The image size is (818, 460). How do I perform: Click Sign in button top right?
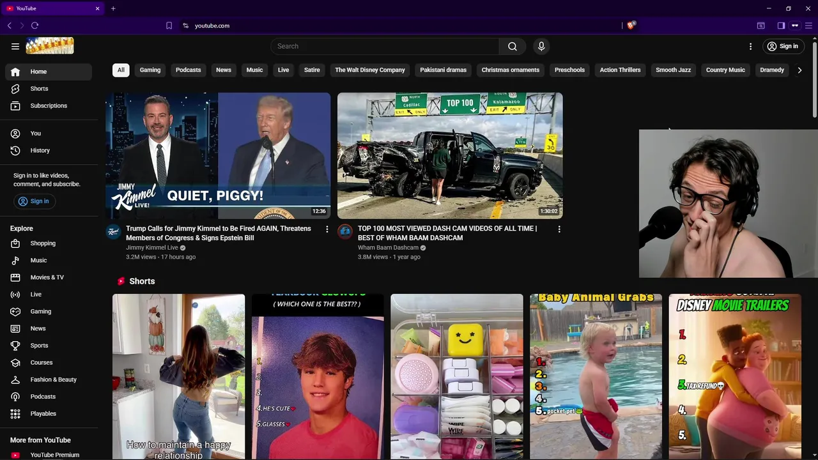pyautogui.click(x=783, y=46)
